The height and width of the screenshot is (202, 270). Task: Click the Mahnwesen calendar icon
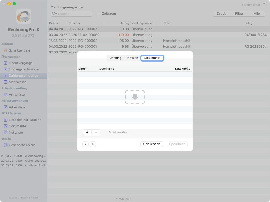coord(6,82)
